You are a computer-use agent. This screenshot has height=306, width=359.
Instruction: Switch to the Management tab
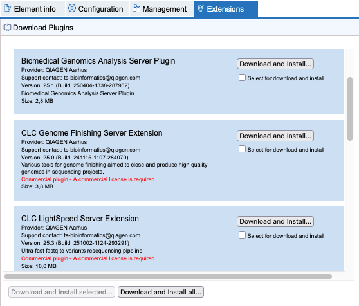[x=162, y=9]
